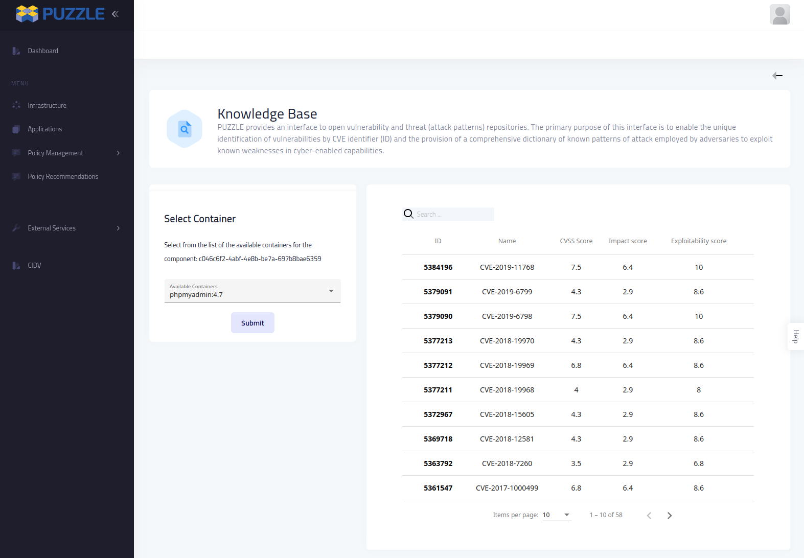804x558 pixels.
Task: Click CVE-2019-11768 name cell
Action: tap(507, 267)
